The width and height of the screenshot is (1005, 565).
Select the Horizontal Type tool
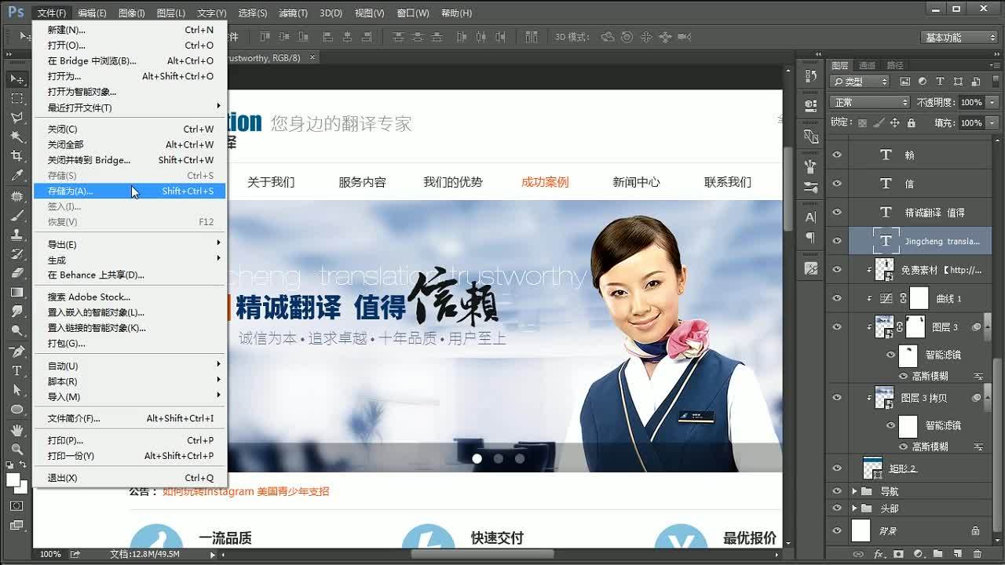coord(16,369)
